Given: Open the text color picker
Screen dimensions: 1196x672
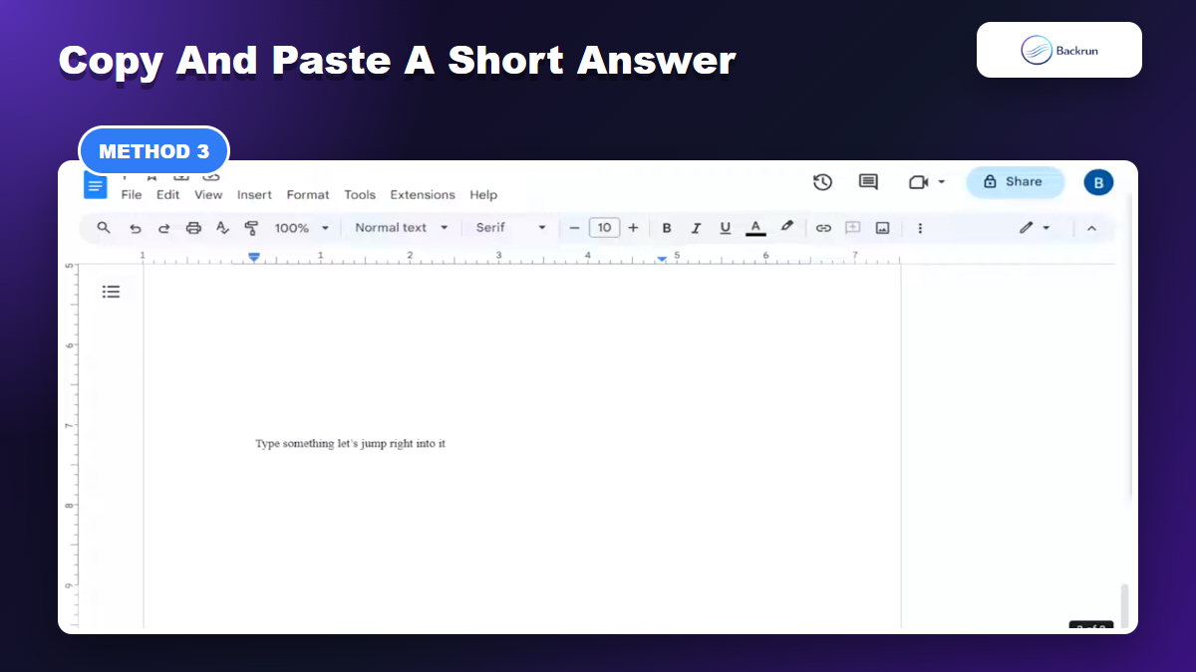Looking at the screenshot, I should (x=755, y=228).
